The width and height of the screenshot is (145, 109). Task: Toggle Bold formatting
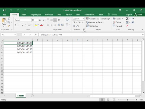pos(16,25)
